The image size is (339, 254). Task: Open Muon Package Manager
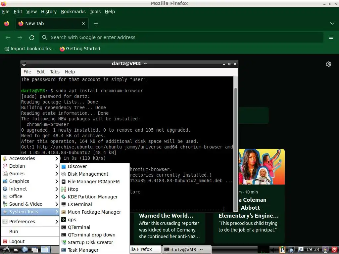tap(94, 212)
